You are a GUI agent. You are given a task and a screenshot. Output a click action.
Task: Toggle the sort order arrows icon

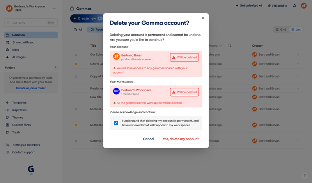pyautogui.click(x=230, y=46)
